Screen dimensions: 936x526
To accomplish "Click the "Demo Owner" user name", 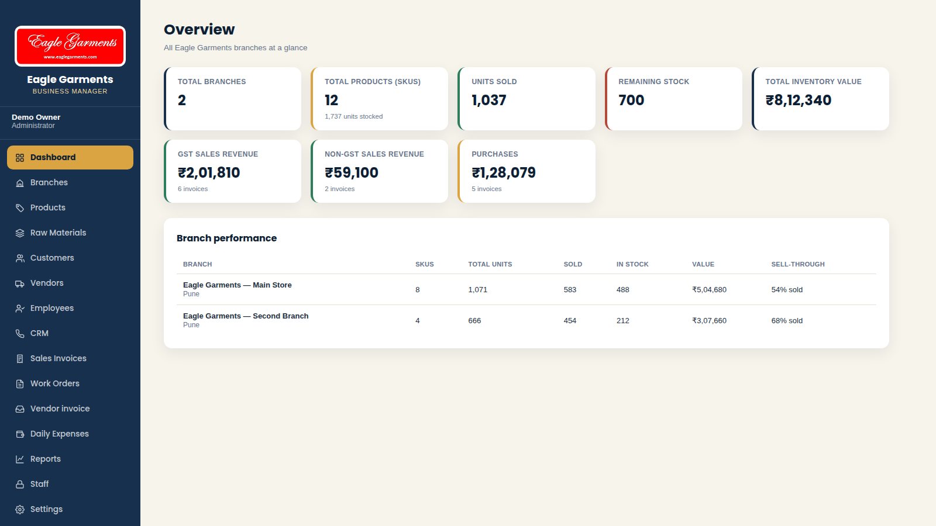I will (36, 117).
